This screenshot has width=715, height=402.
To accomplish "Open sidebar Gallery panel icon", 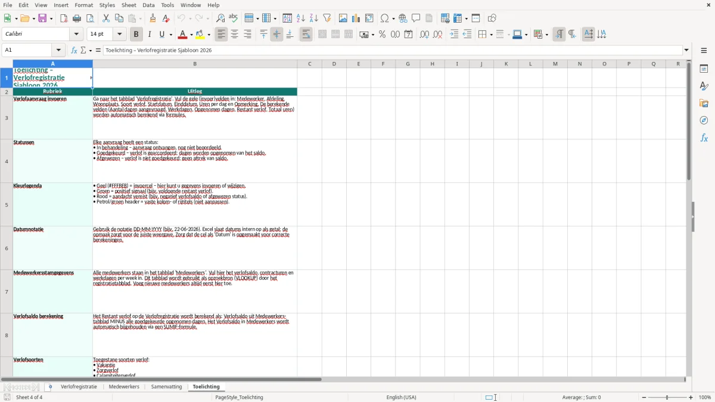I will (x=704, y=104).
